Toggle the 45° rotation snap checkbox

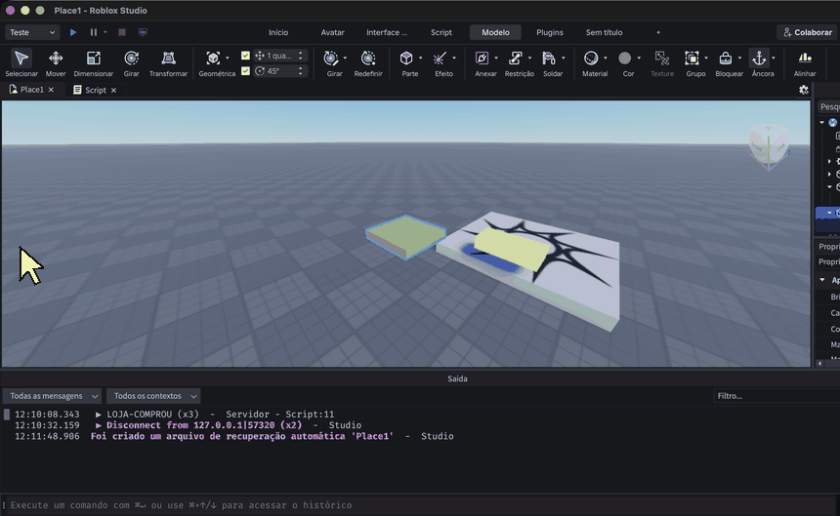pos(245,71)
